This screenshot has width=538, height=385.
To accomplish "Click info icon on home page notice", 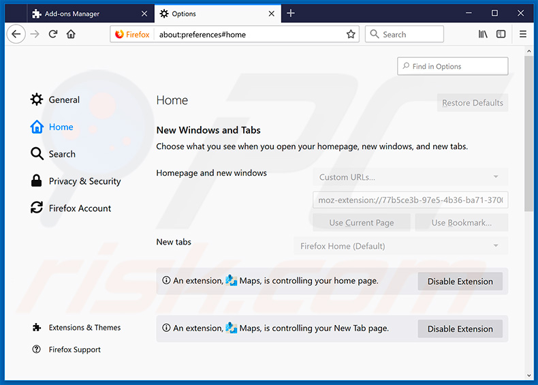I will coord(166,281).
